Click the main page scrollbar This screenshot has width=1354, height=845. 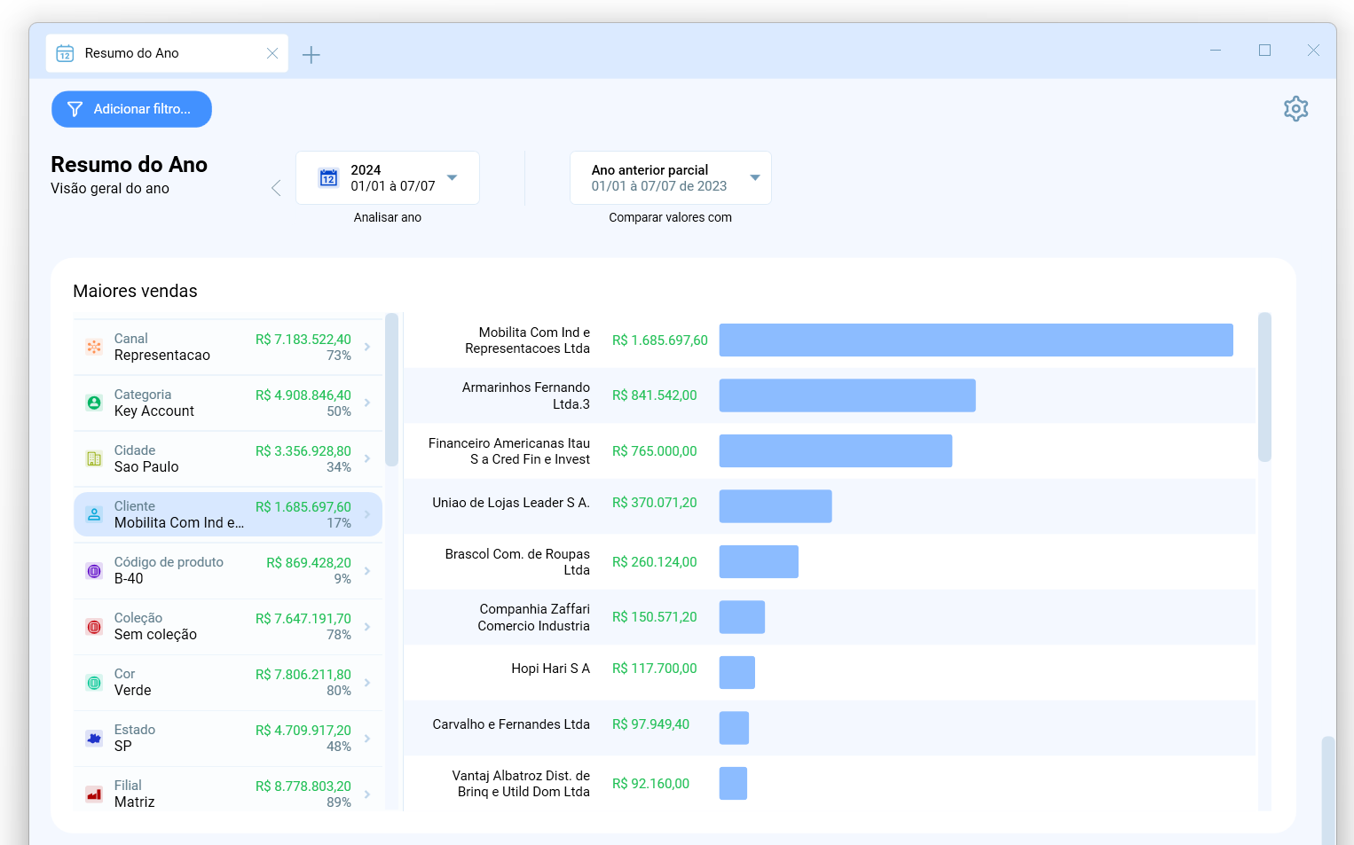pos(1328,789)
